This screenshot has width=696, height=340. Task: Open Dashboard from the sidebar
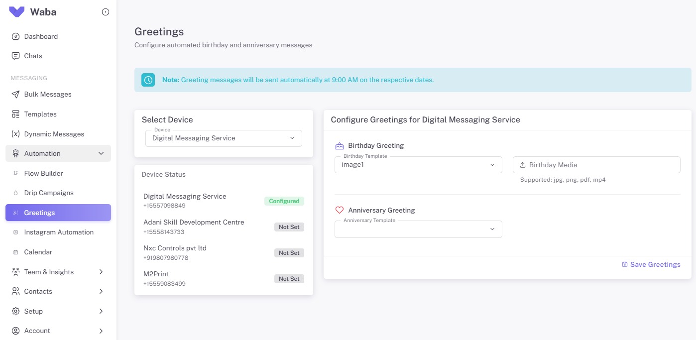[41, 36]
